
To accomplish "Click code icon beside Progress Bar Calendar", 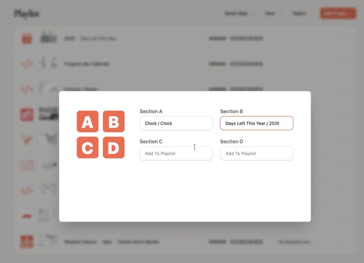I will 27,64.
